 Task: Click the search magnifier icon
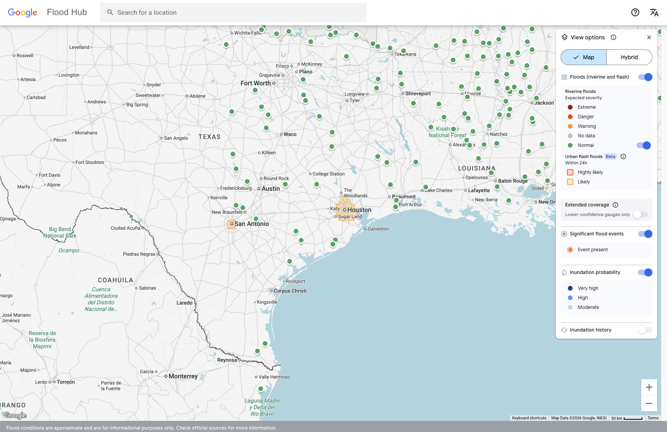pyautogui.click(x=110, y=12)
